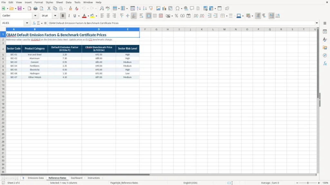
Task: Click Format as Percent icon
Action: pos(176,16)
